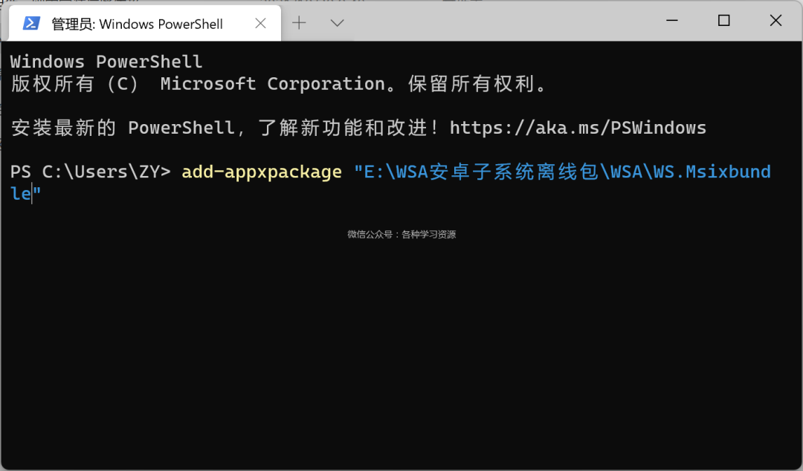Click the PS C:\Users\ZY> prompt
This screenshot has height=471, width=803.
pyautogui.click(x=91, y=172)
